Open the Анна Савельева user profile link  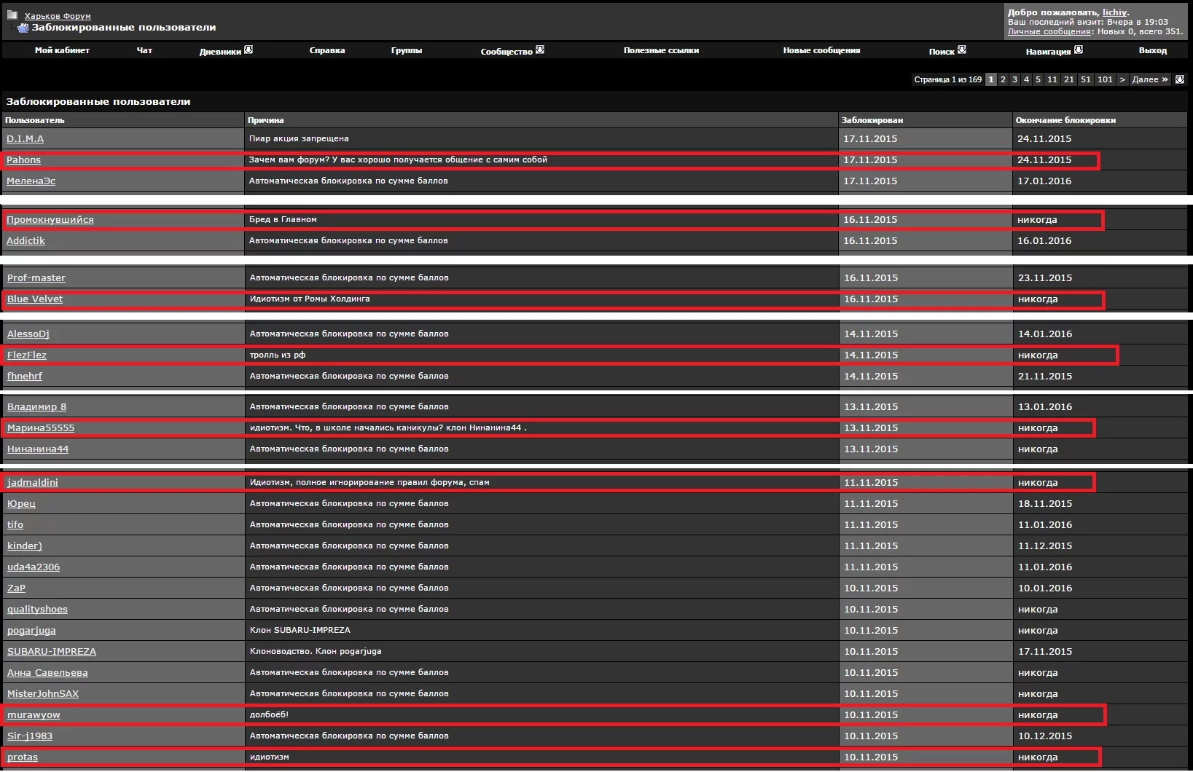click(47, 672)
